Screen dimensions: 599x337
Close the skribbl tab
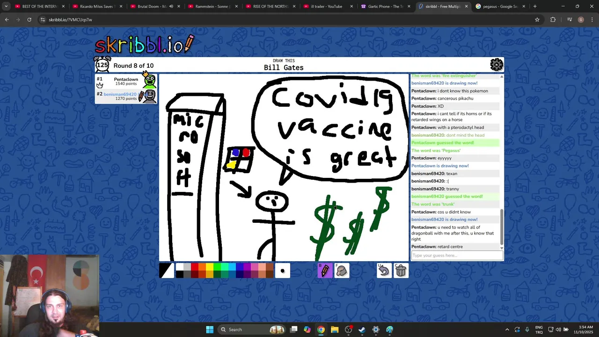click(x=466, y=7)
